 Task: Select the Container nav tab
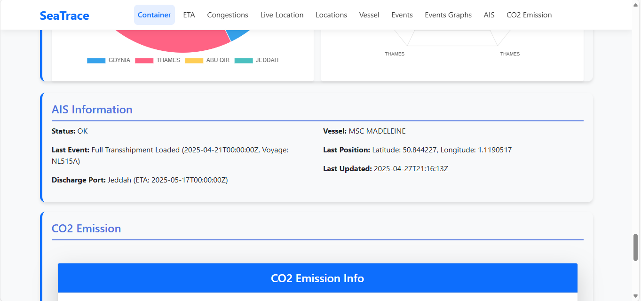154,15
